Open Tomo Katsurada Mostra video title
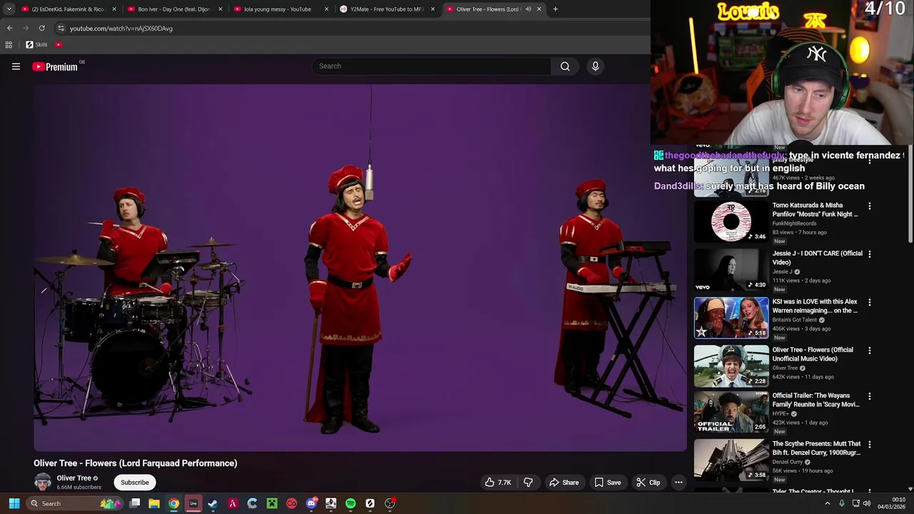 click(x=815, y=210)
